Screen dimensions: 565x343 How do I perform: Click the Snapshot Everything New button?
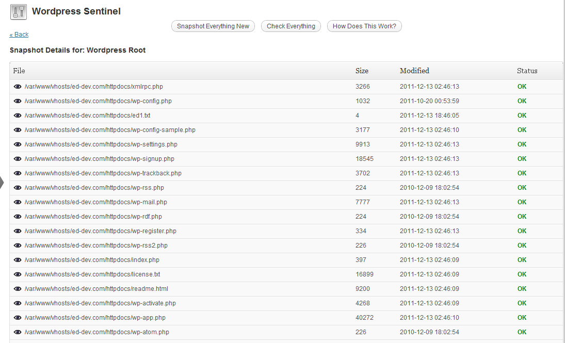coord(213,26)
